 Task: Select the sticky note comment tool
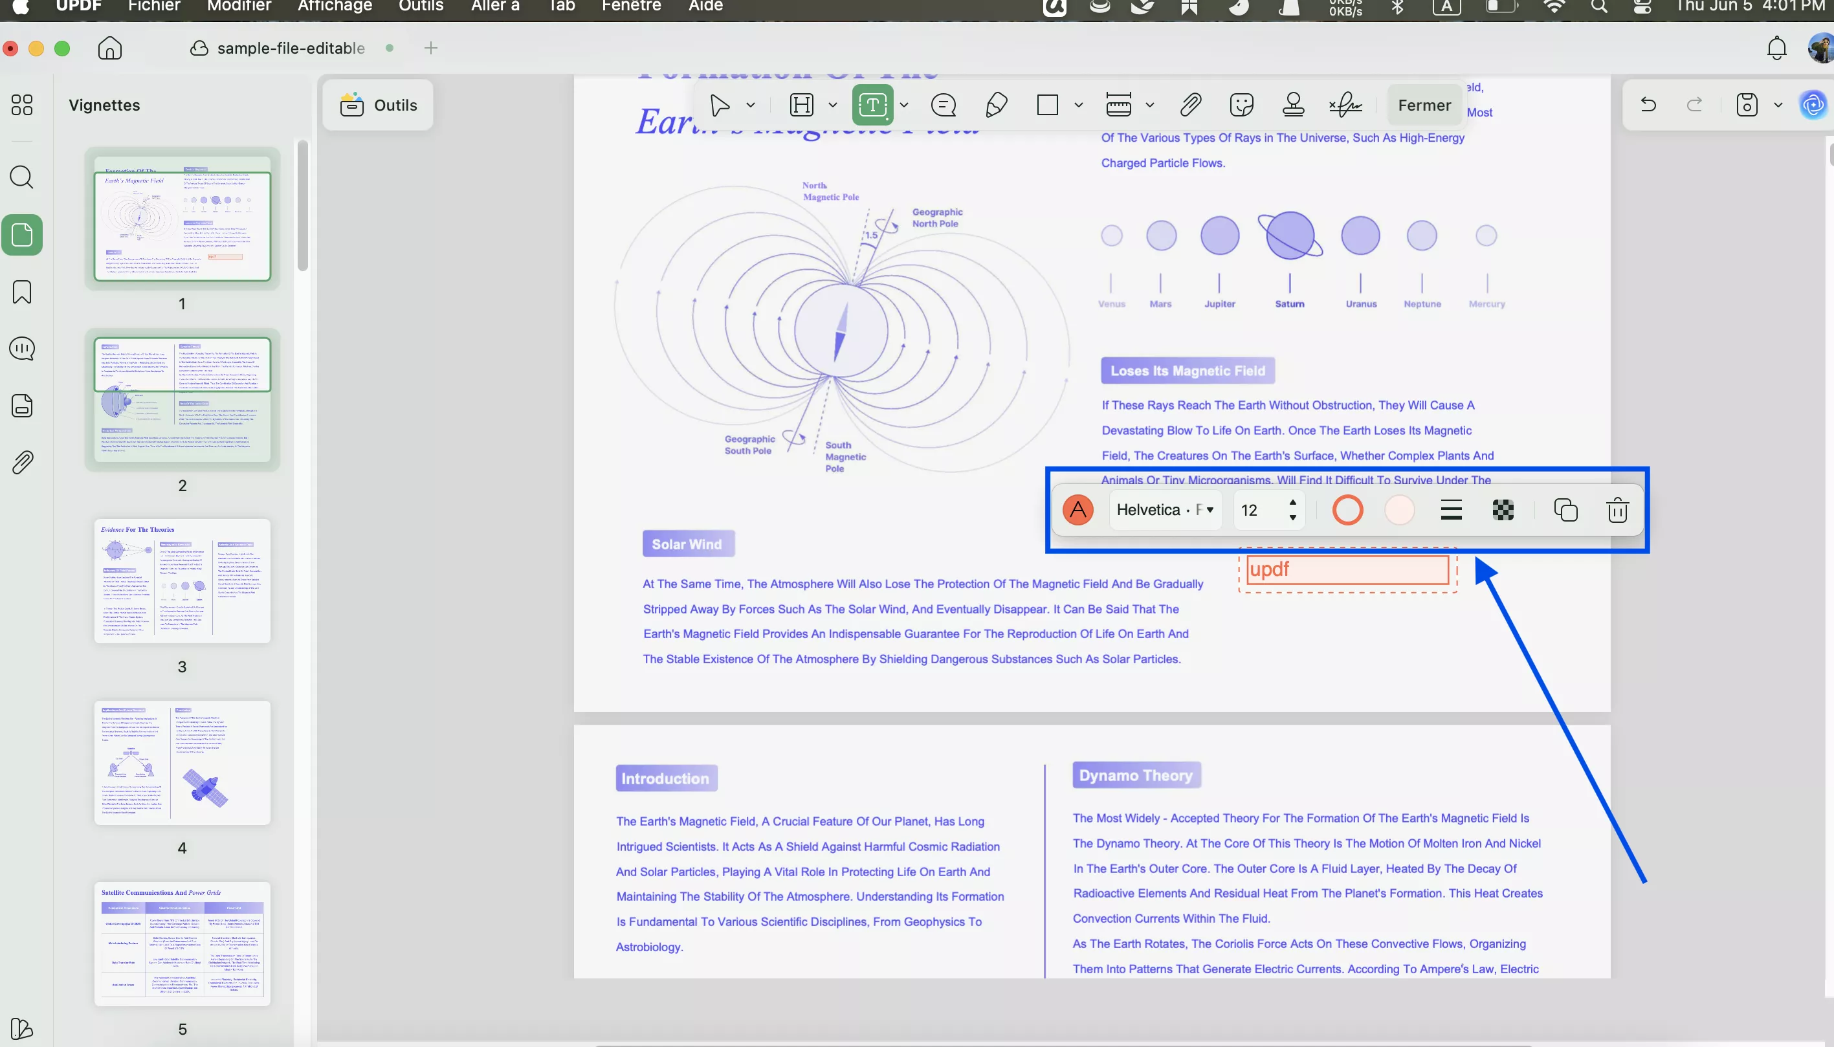click(942, 105)
